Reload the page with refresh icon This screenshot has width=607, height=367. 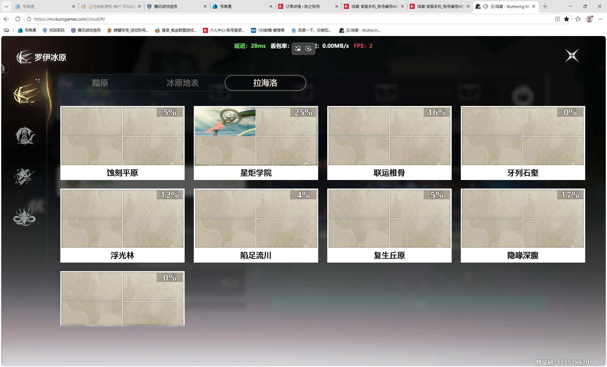(x=18, y=19)
